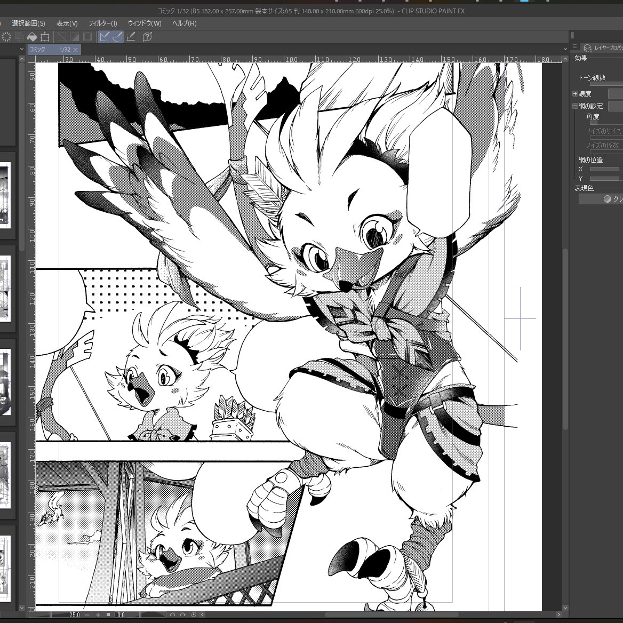
Task: Toggle Snap to Special Ruler icon
Action: point(117,37)
